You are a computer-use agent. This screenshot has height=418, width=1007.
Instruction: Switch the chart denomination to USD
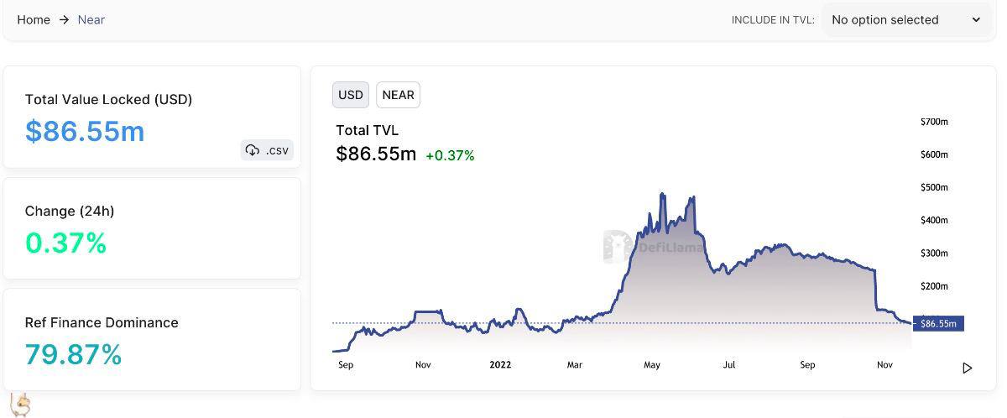click(x=350, y=95)
